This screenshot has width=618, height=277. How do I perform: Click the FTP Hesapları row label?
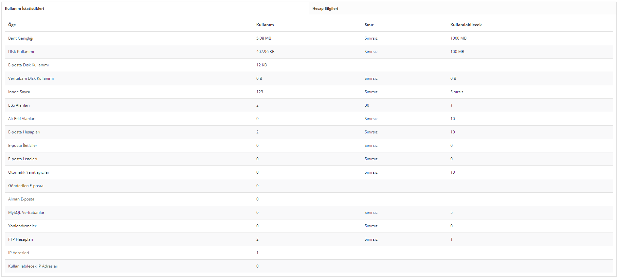(21, 239)
